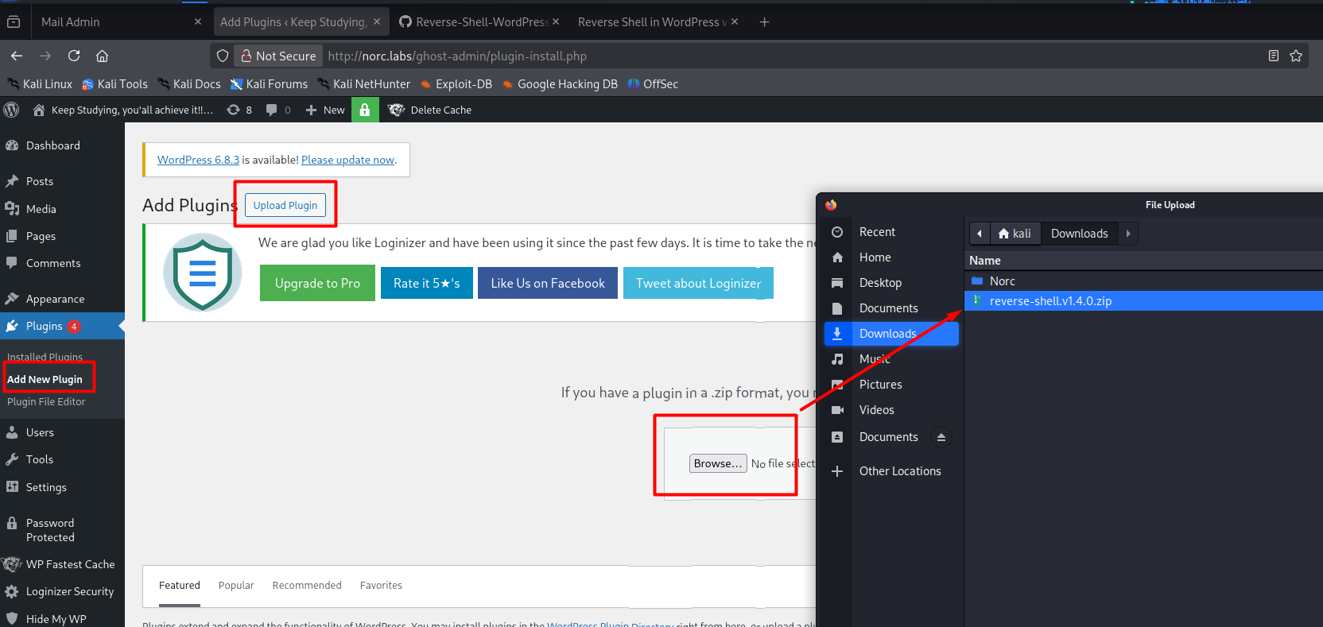Image resolution: width=1323 pixels, height=627 pixels.
Task: Open the New content menu
Action: [x=325, y=110]
